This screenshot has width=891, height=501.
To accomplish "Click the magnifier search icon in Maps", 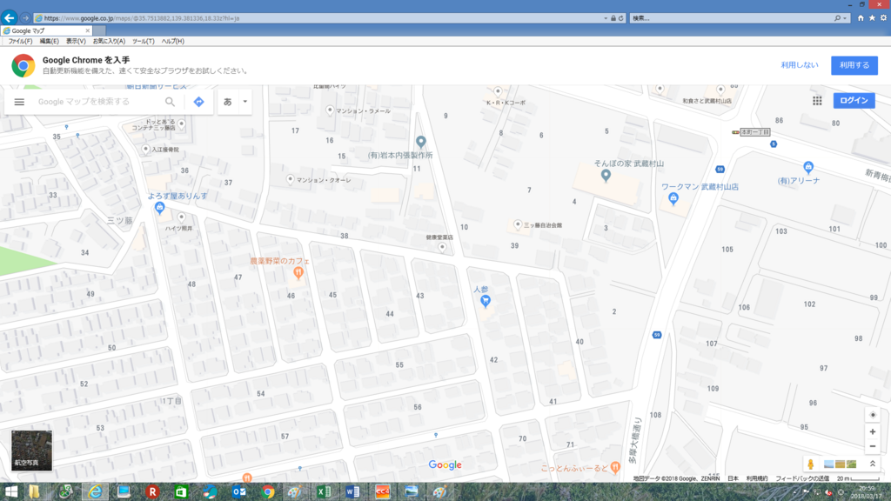I will (170, 102).
